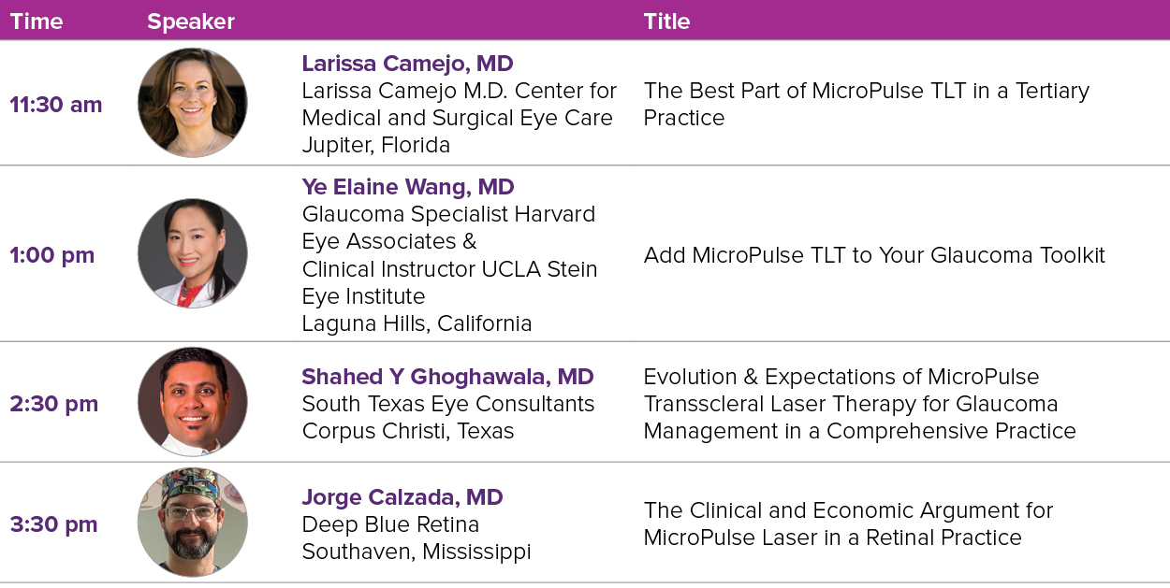This screenshot has width=1170, height=588.
Task: Click Ye Elaine Wang's speaker photo
Action: (193, 253)
